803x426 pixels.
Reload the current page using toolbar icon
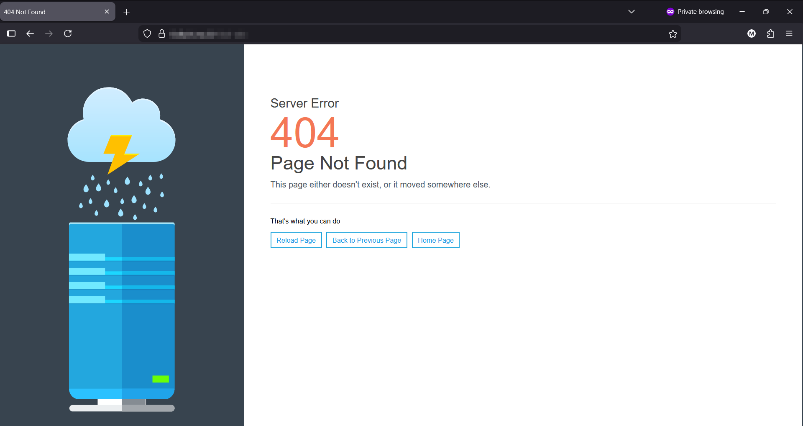coord(68,33)
